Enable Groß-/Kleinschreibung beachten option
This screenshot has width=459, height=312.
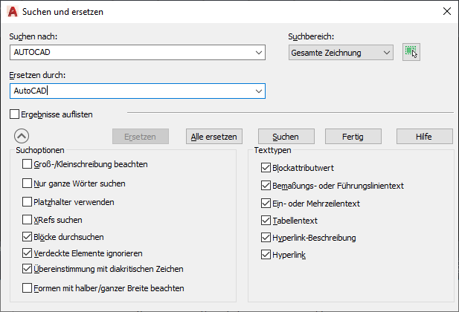28,164
